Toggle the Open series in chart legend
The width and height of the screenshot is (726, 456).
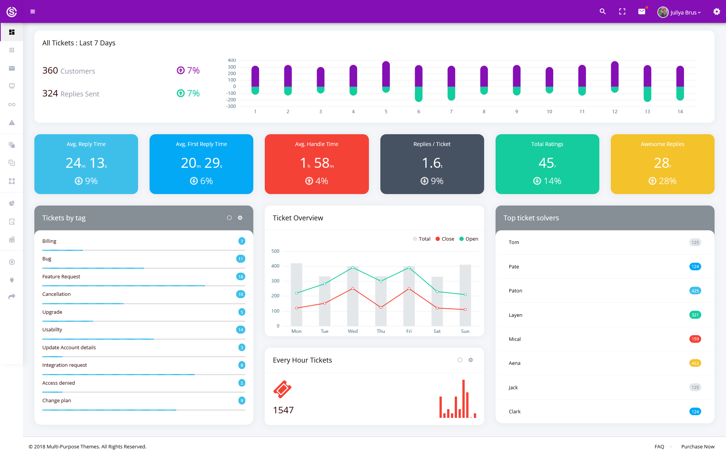pyautogui.click(x=469, y=239)
